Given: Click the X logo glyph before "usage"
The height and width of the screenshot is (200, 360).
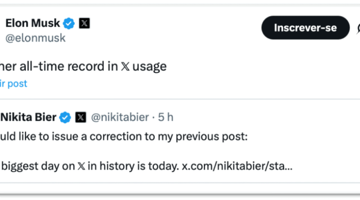Looking at the screenshot, I should click(x=126, y=67).
